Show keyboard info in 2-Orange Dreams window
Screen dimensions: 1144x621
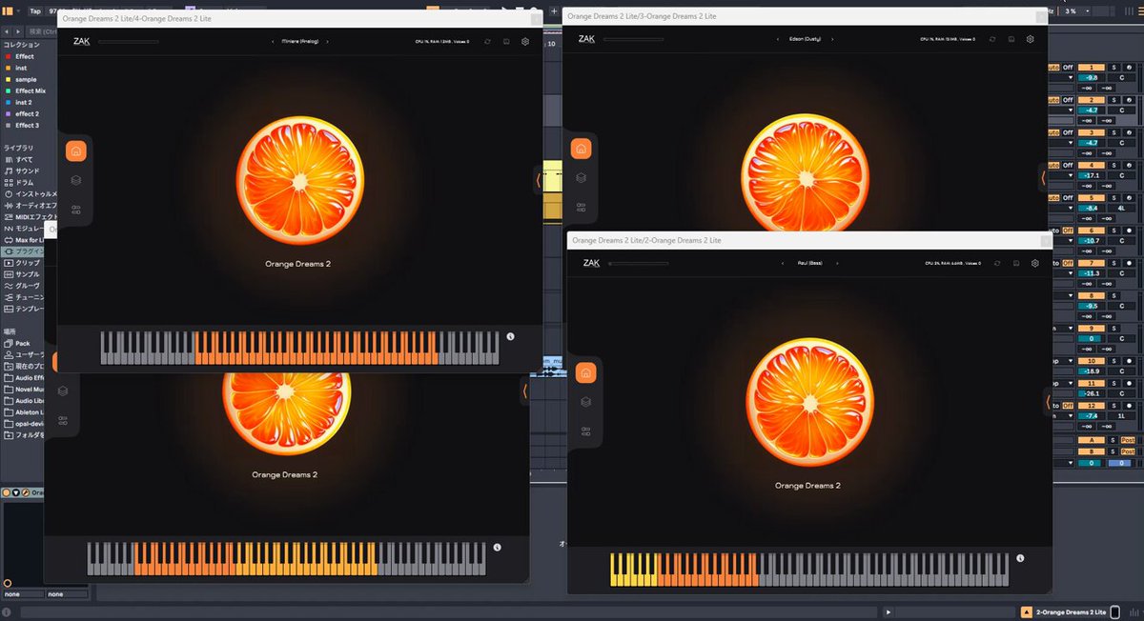click(1020, 558)
